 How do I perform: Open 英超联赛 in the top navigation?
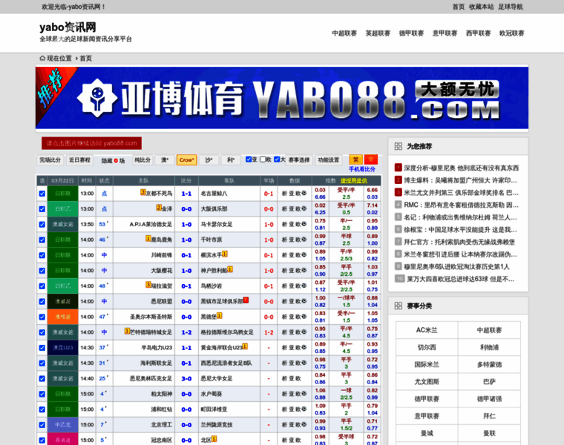click(378, 33)
